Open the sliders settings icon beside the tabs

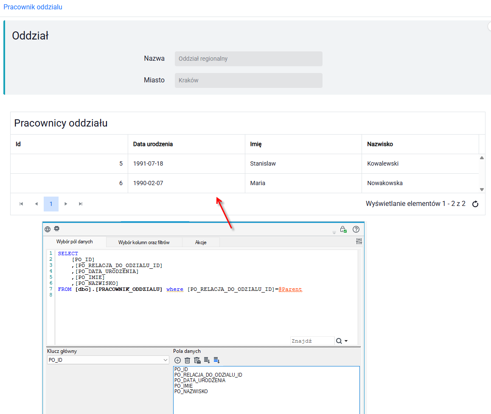coord(359,241)
